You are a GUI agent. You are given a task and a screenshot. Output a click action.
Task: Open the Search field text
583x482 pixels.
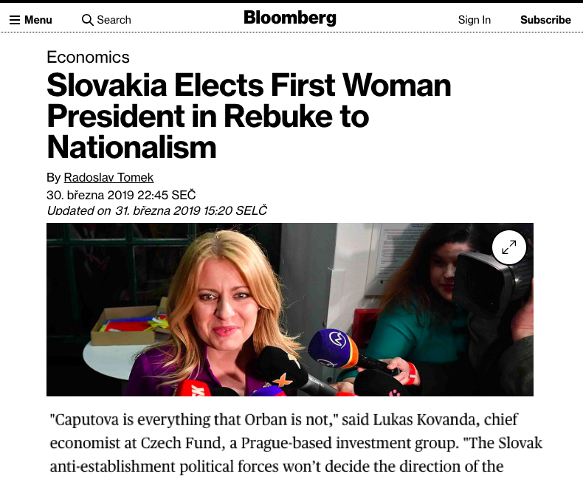point(114,20)
